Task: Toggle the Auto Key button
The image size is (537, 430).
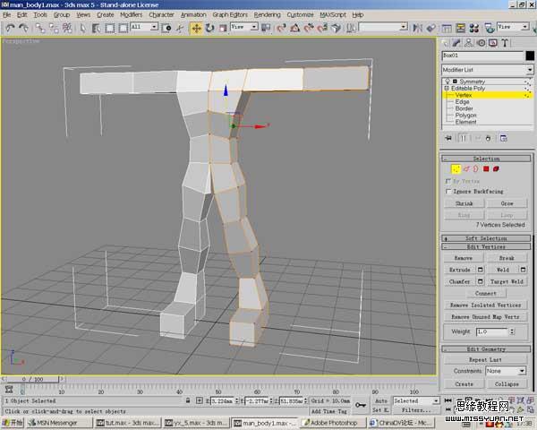Action: click(382, 400)
